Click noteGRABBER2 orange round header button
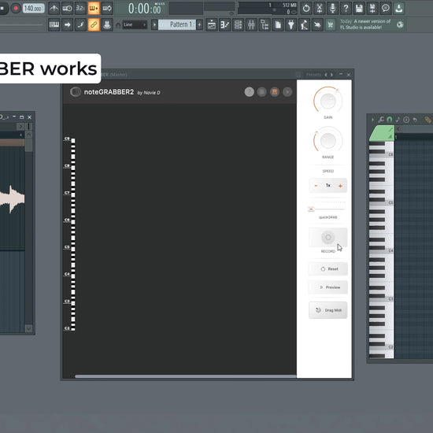This screenshot has height=433, width=433. tap(275, 92)
